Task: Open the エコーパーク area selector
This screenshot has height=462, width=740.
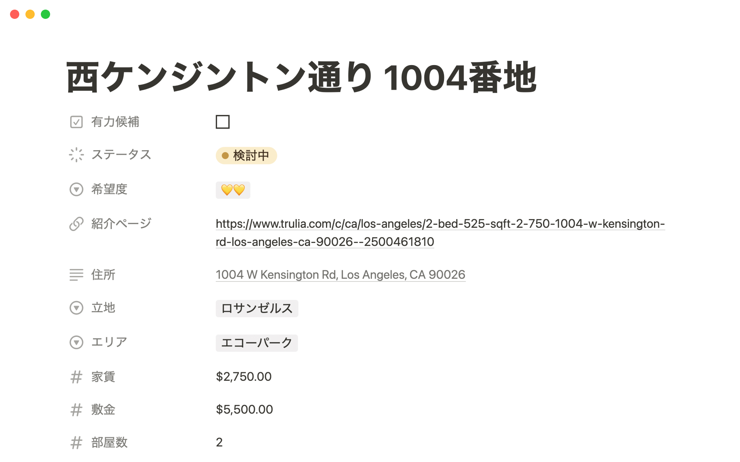Action: coord(257,343)
